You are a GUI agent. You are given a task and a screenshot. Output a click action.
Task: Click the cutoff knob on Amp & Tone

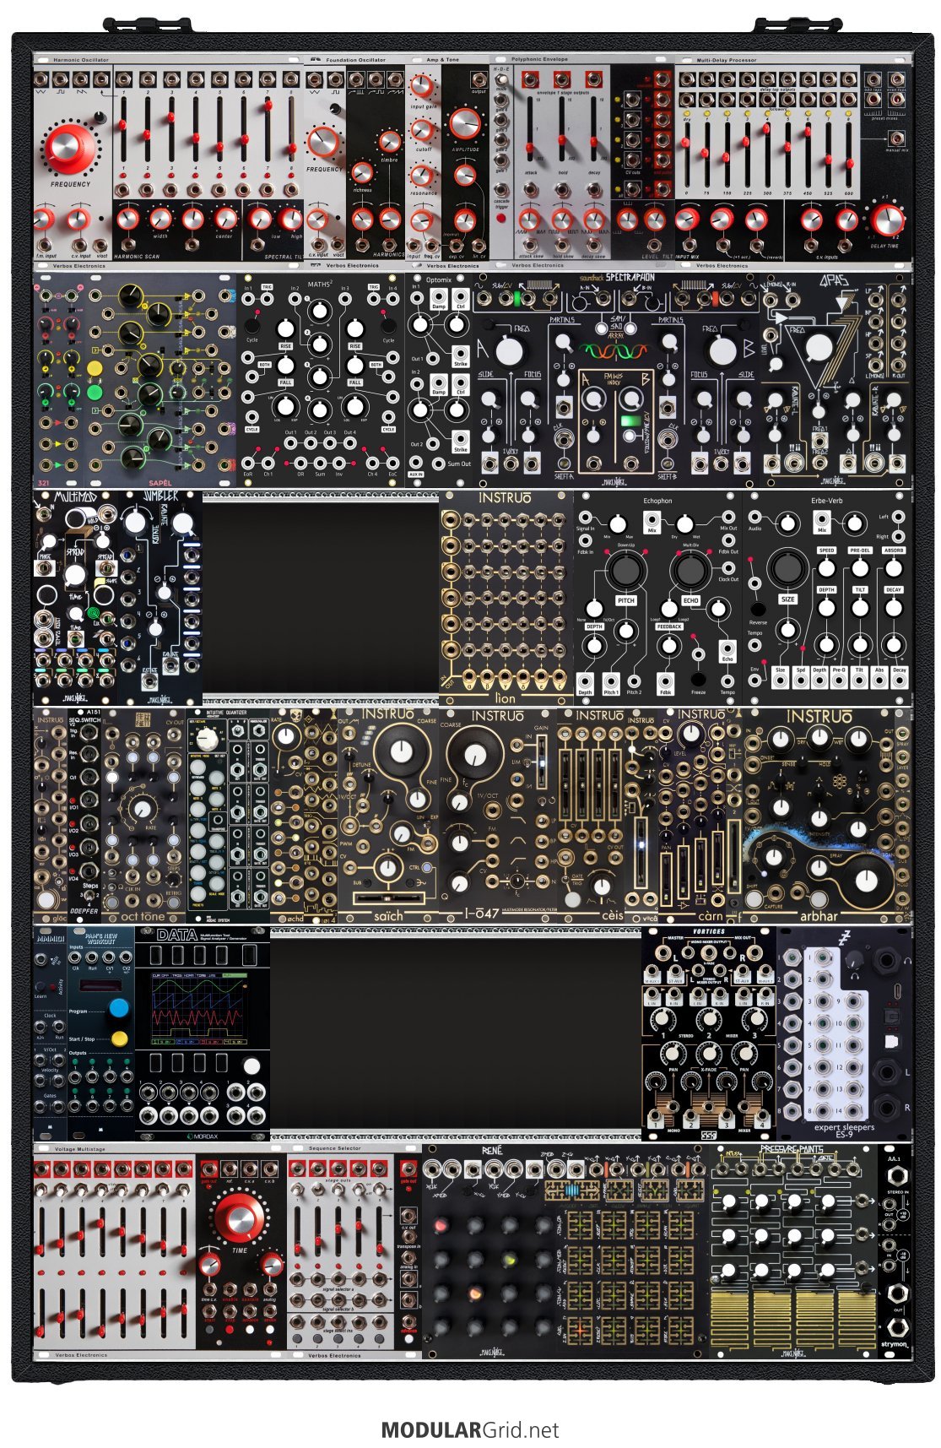pos(423,131)
